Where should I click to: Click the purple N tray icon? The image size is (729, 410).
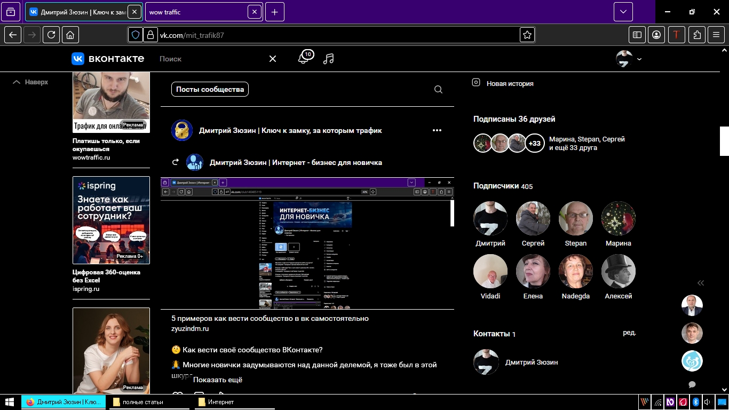pyautogui.click(x=670, y=402)
